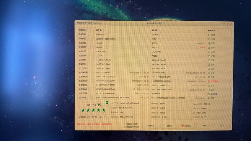Click the question icon in 液晶显示屏 row

(x=208, y=94)
